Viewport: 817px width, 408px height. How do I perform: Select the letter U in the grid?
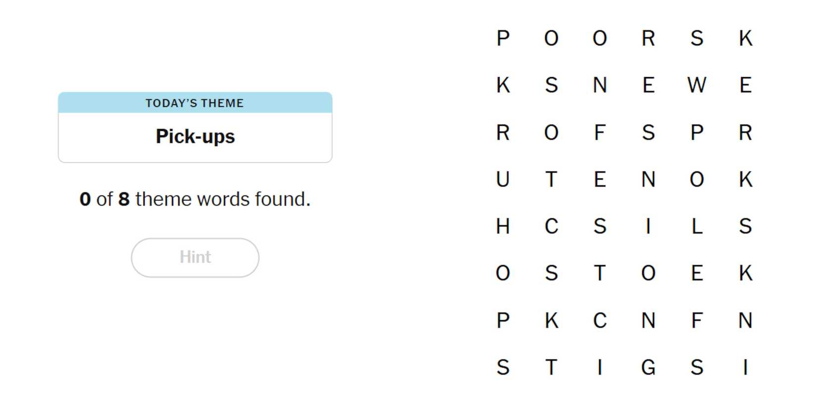point(503,180)
